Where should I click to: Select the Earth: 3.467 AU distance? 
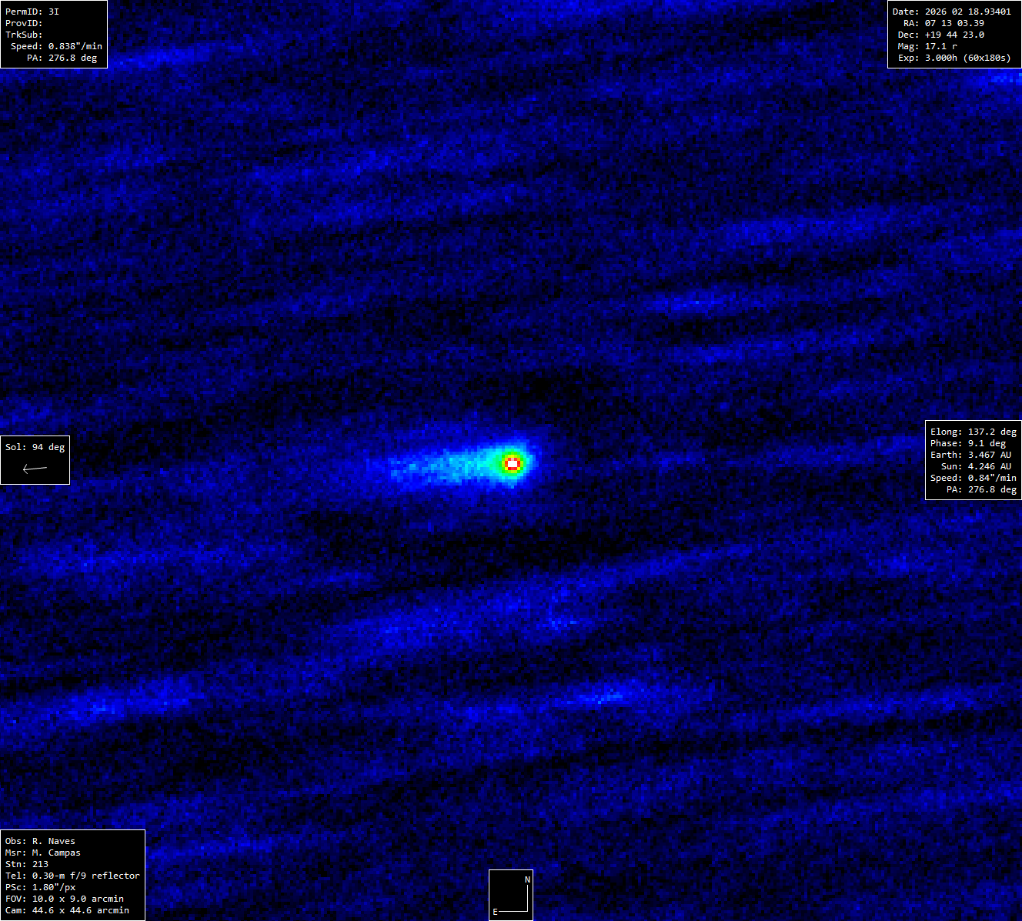970,455
